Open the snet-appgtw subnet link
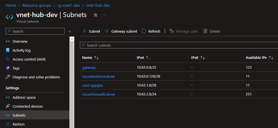This screenshot has width=278, height=128. [x=92, y=86]
